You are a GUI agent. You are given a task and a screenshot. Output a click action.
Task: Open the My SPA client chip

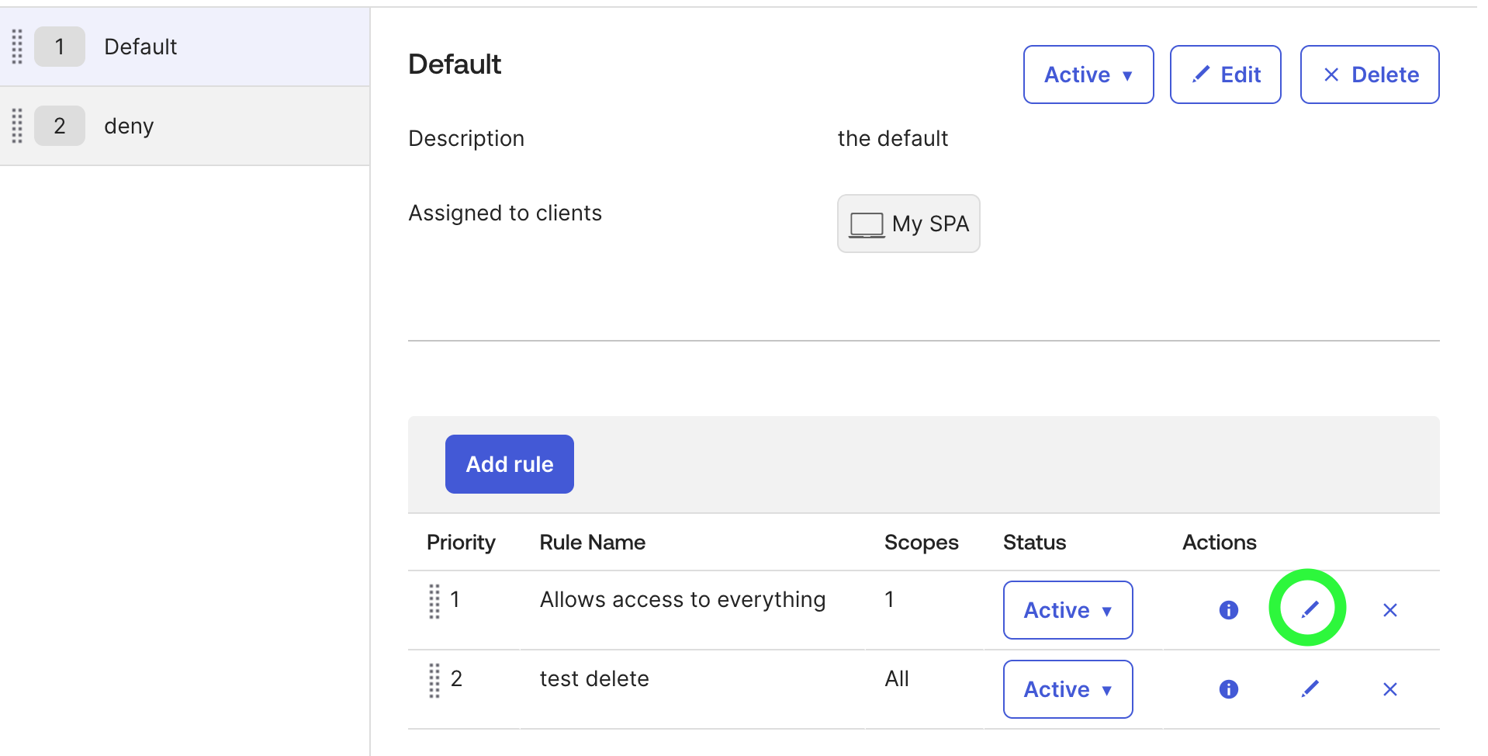click(x=908, y=224)
